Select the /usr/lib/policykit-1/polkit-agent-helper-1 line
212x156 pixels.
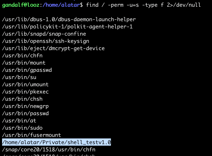pyautogui.click(x=67, y=27)
